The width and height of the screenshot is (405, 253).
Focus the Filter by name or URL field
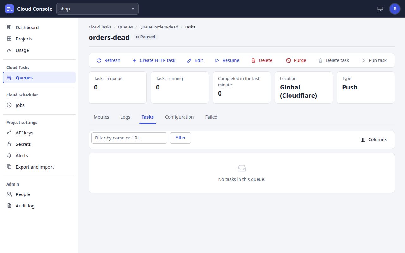coord(129,138)
